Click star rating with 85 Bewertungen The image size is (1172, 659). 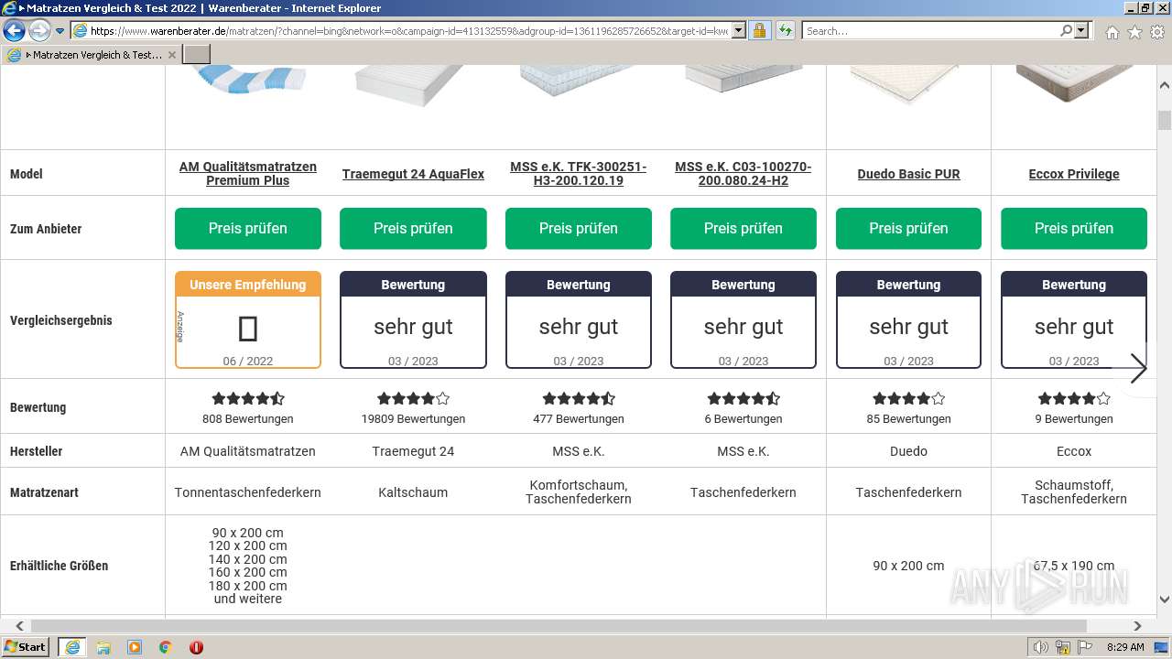click(908, 398)
